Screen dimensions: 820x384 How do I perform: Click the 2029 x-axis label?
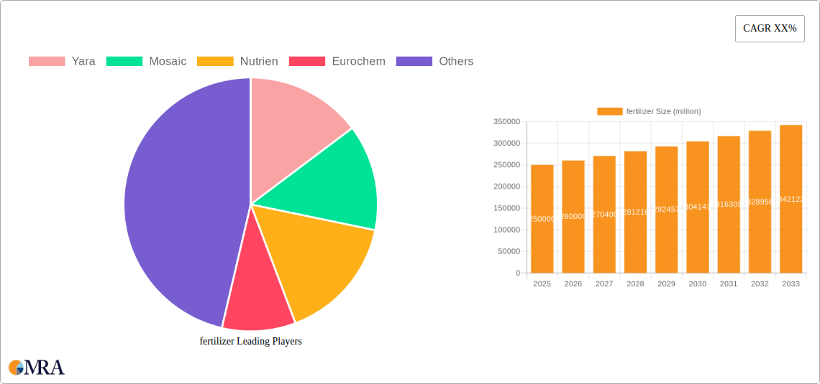coord(667,284)
